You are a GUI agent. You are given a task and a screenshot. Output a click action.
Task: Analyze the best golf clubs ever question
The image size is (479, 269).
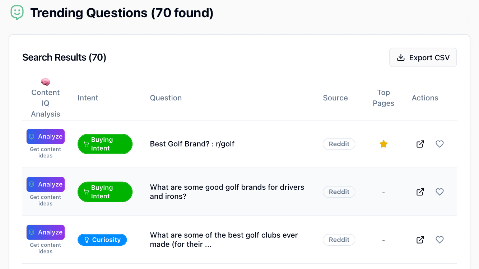tap(46, 232)
